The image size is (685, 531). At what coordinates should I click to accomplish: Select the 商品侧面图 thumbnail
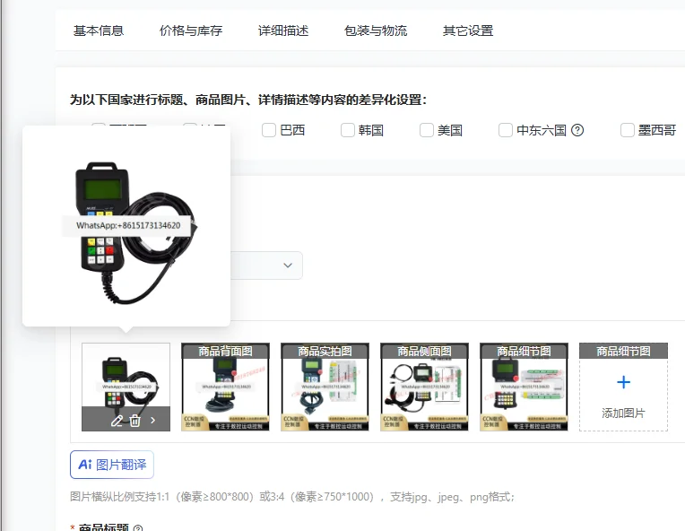point(425,387)
